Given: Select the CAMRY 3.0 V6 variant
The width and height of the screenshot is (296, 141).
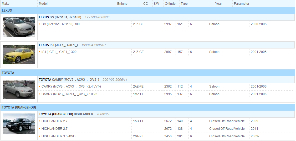Looking at the screenshot, I should [x=166, y=94].
